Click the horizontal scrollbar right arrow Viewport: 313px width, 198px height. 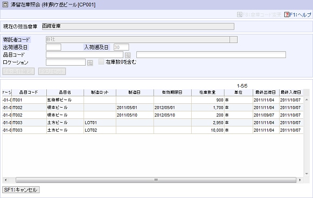click(x=300, y=180)
